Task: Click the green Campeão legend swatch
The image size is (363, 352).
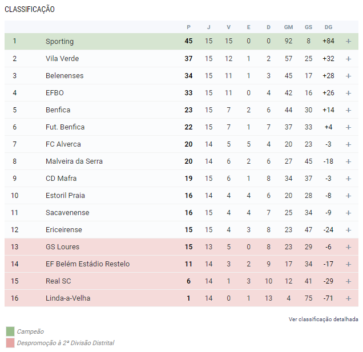Action: [x=10, y=331]
